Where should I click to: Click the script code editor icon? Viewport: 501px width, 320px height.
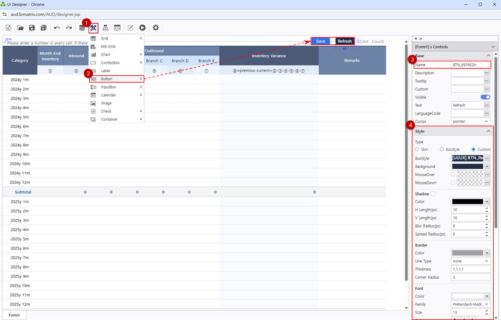(117, 28)
